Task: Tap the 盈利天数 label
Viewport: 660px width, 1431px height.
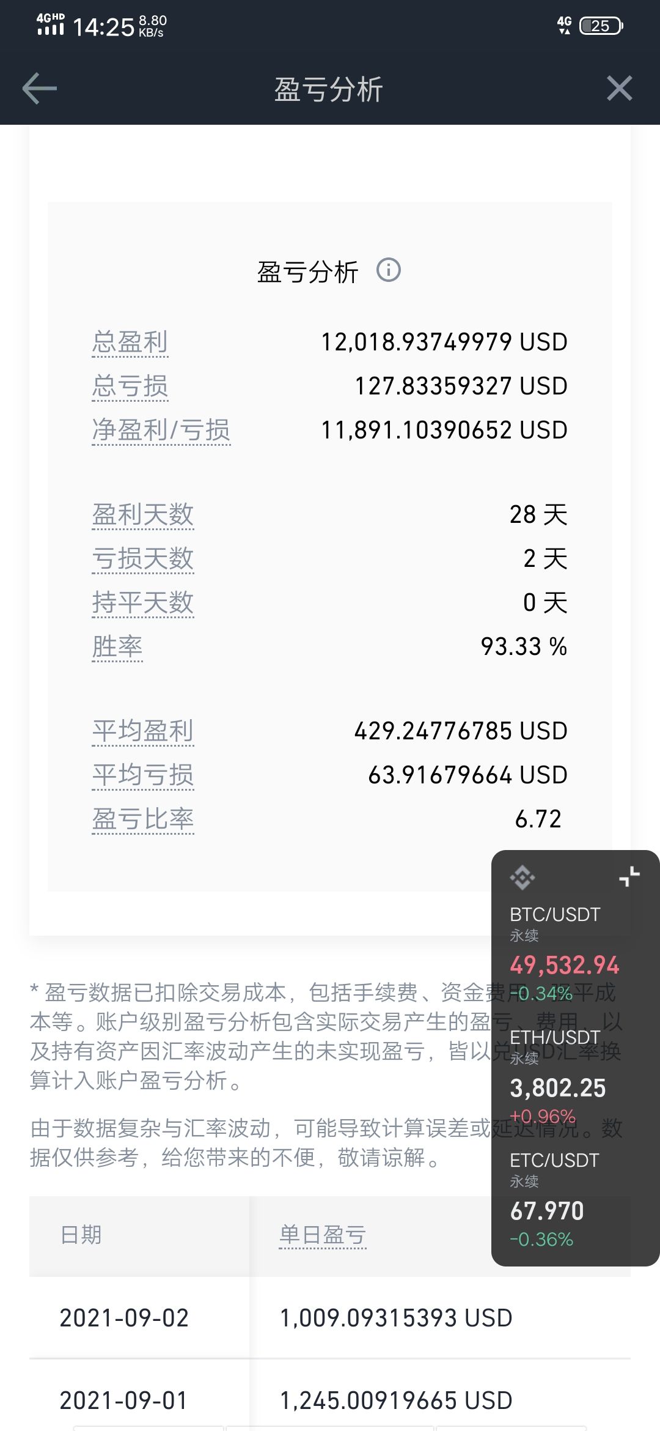Action: tap(142, 514)
